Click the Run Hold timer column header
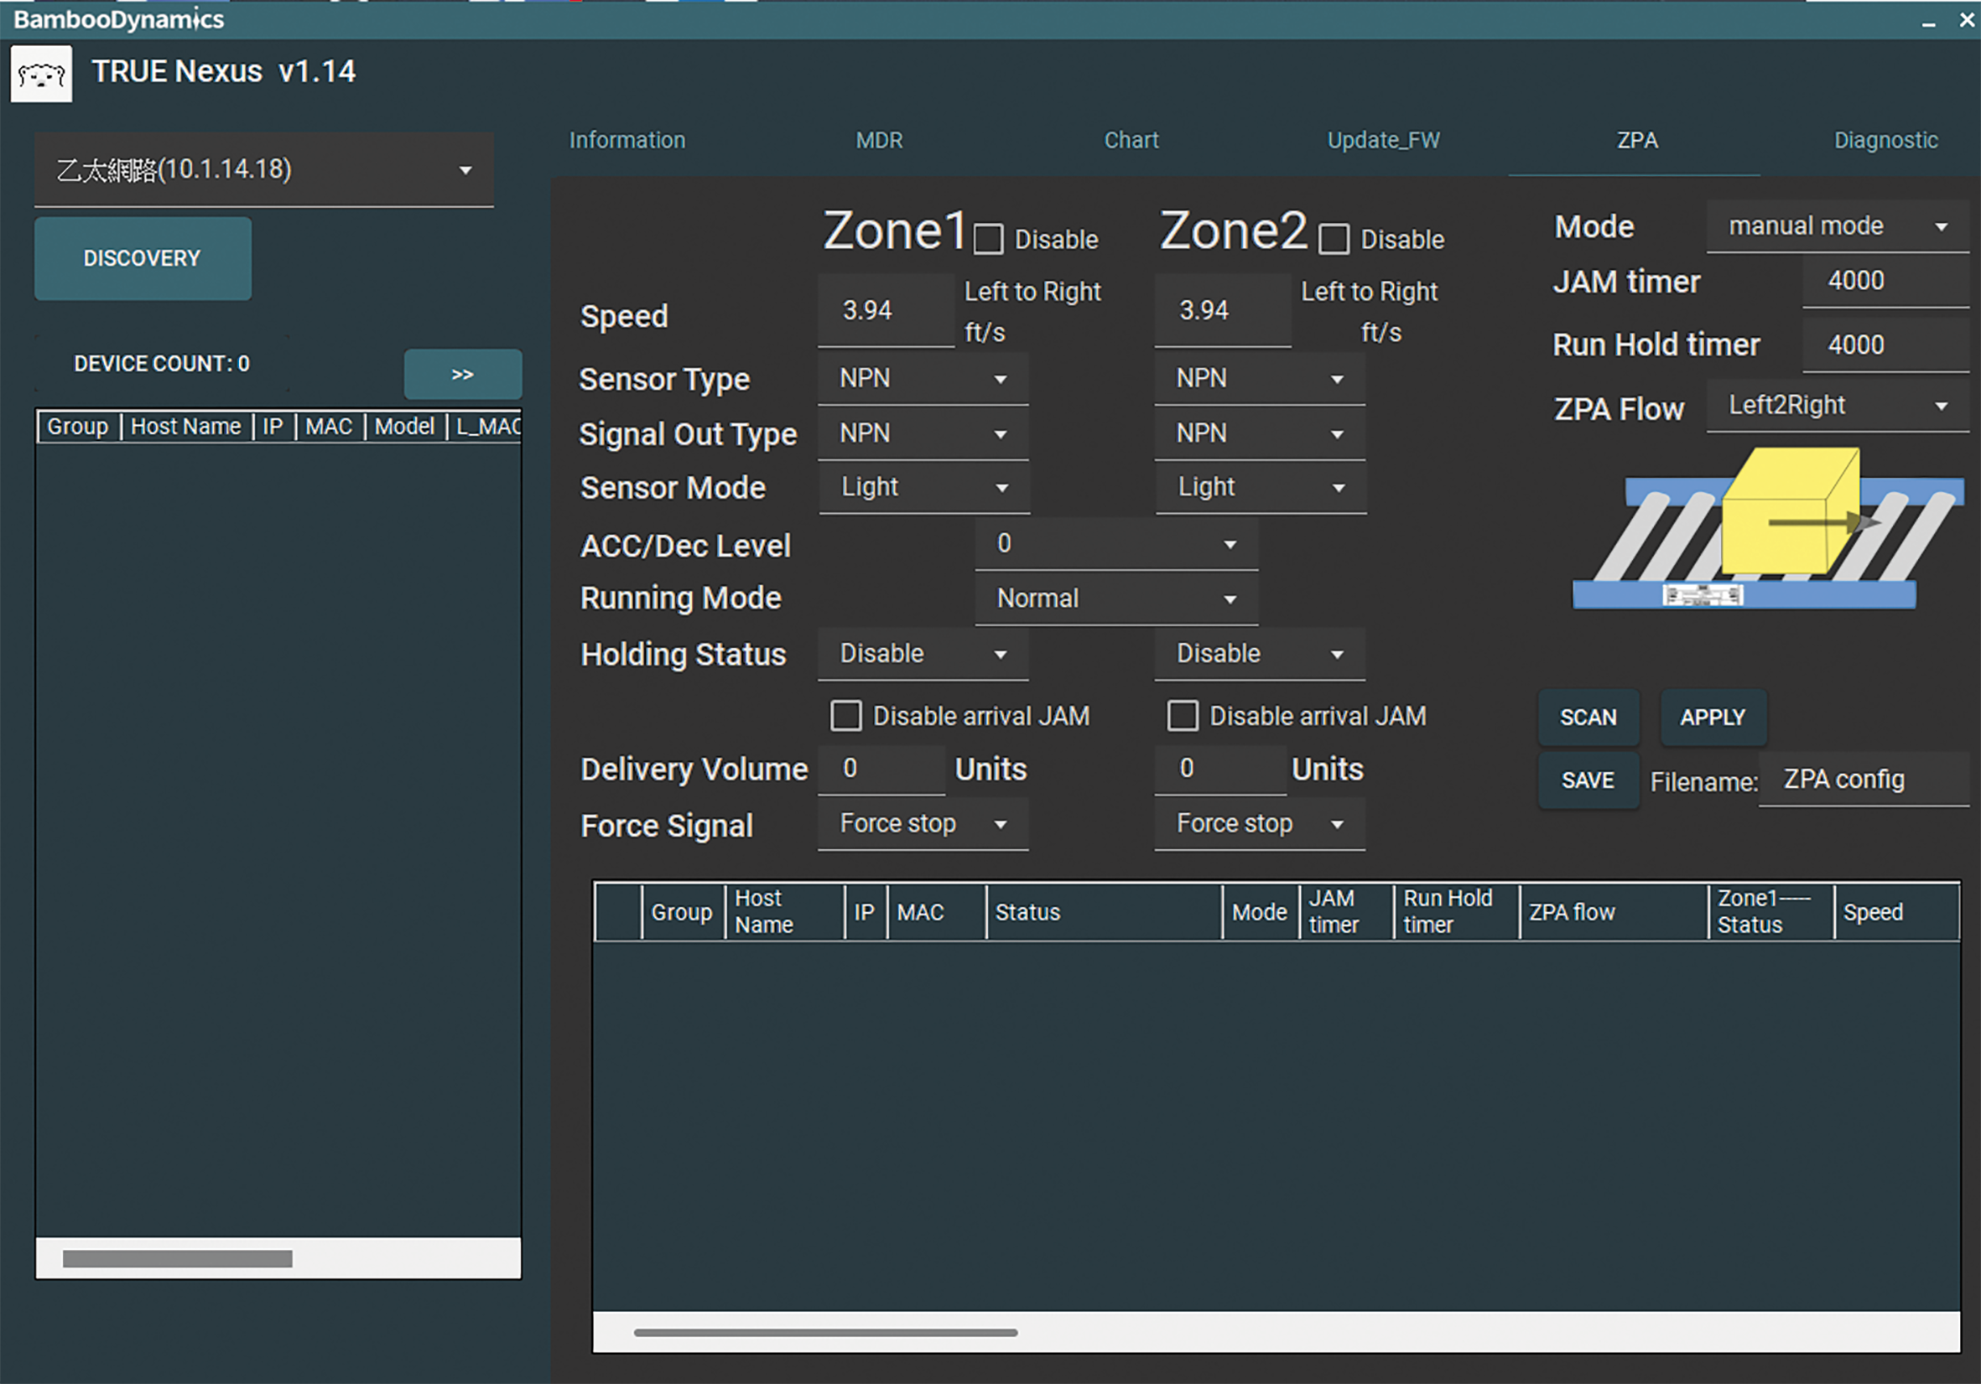Viewport: 1981px width, 1384px height. click(1455, 912)
